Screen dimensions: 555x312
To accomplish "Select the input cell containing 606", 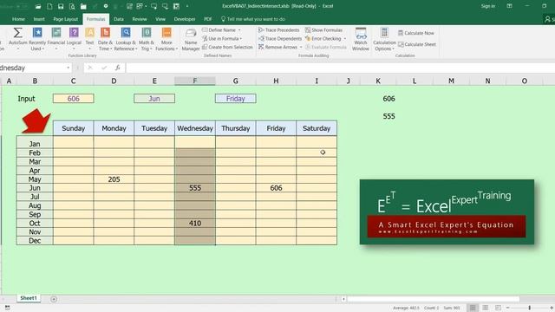I will coord(73,99).
